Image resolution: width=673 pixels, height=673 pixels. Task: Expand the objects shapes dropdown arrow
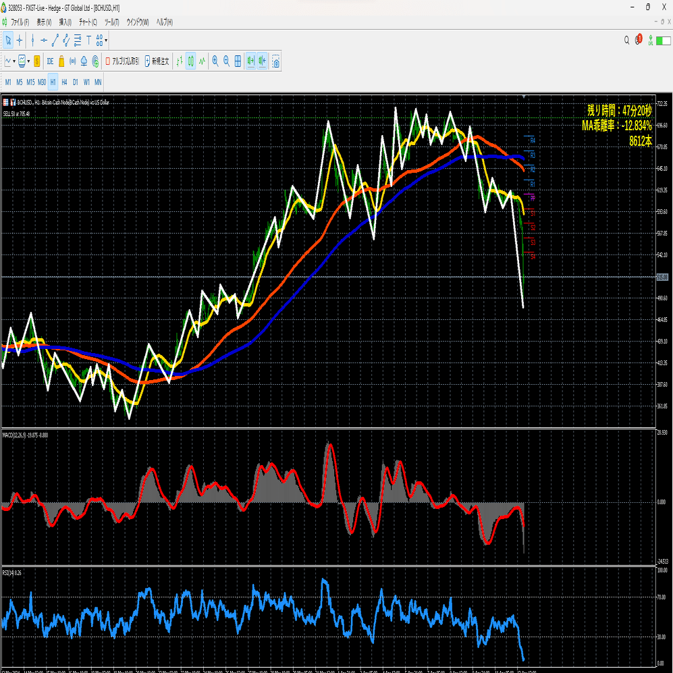click(x=106, y=41)
